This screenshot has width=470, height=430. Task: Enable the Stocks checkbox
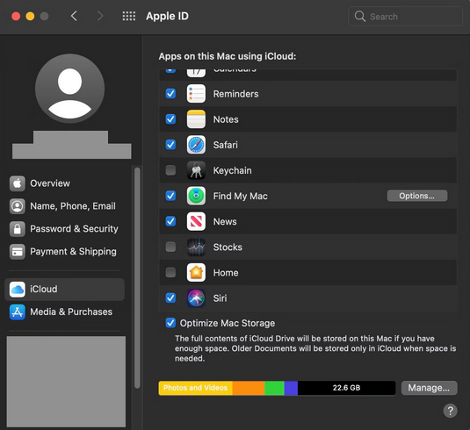point(170,247)
